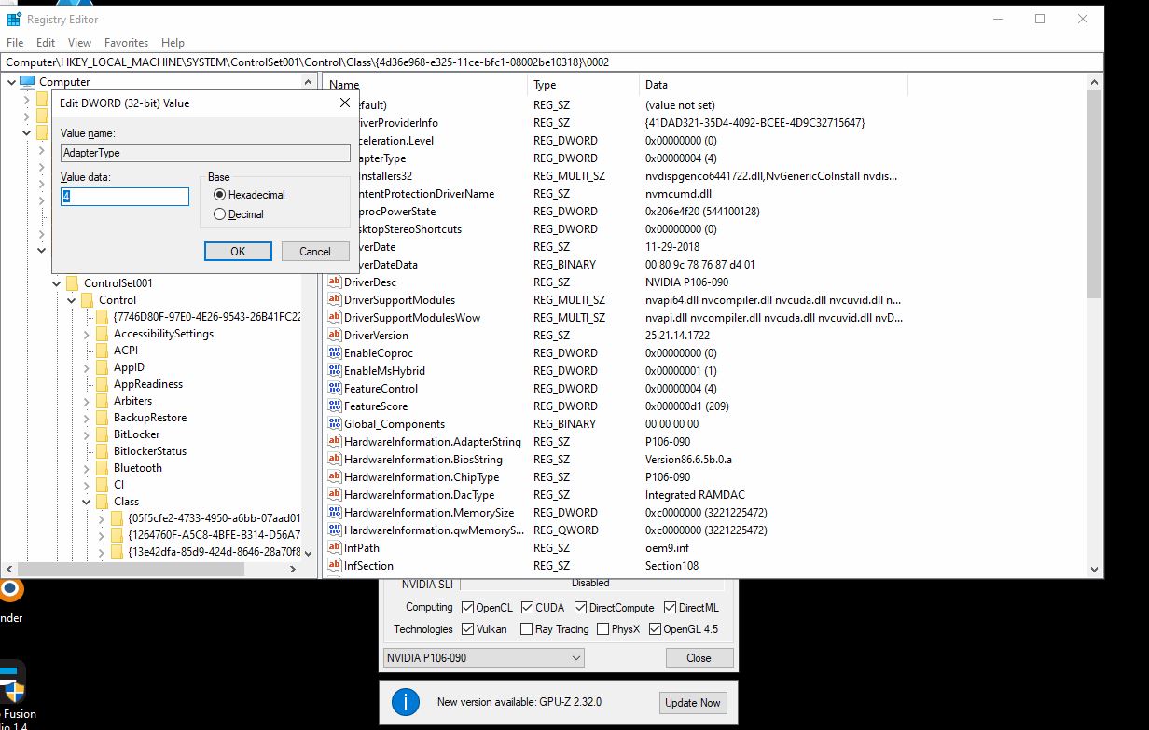This screenshot has width=1149, height=730.
Task: Open the View menu
Action: (x=80, y=43)
